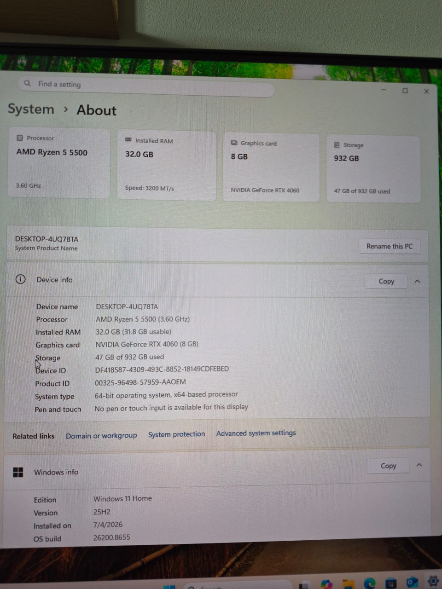Click the Installed RAM memory icon
442x589 pixels.
[x=128, y=140]
